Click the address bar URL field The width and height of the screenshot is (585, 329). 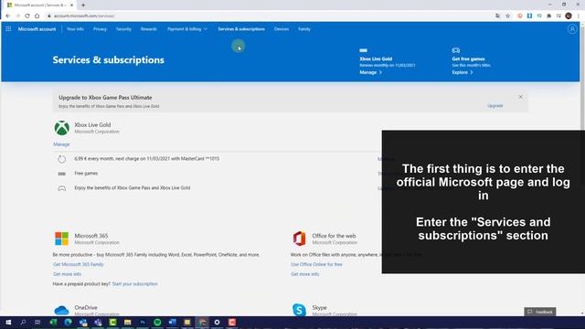click(269, 16)
